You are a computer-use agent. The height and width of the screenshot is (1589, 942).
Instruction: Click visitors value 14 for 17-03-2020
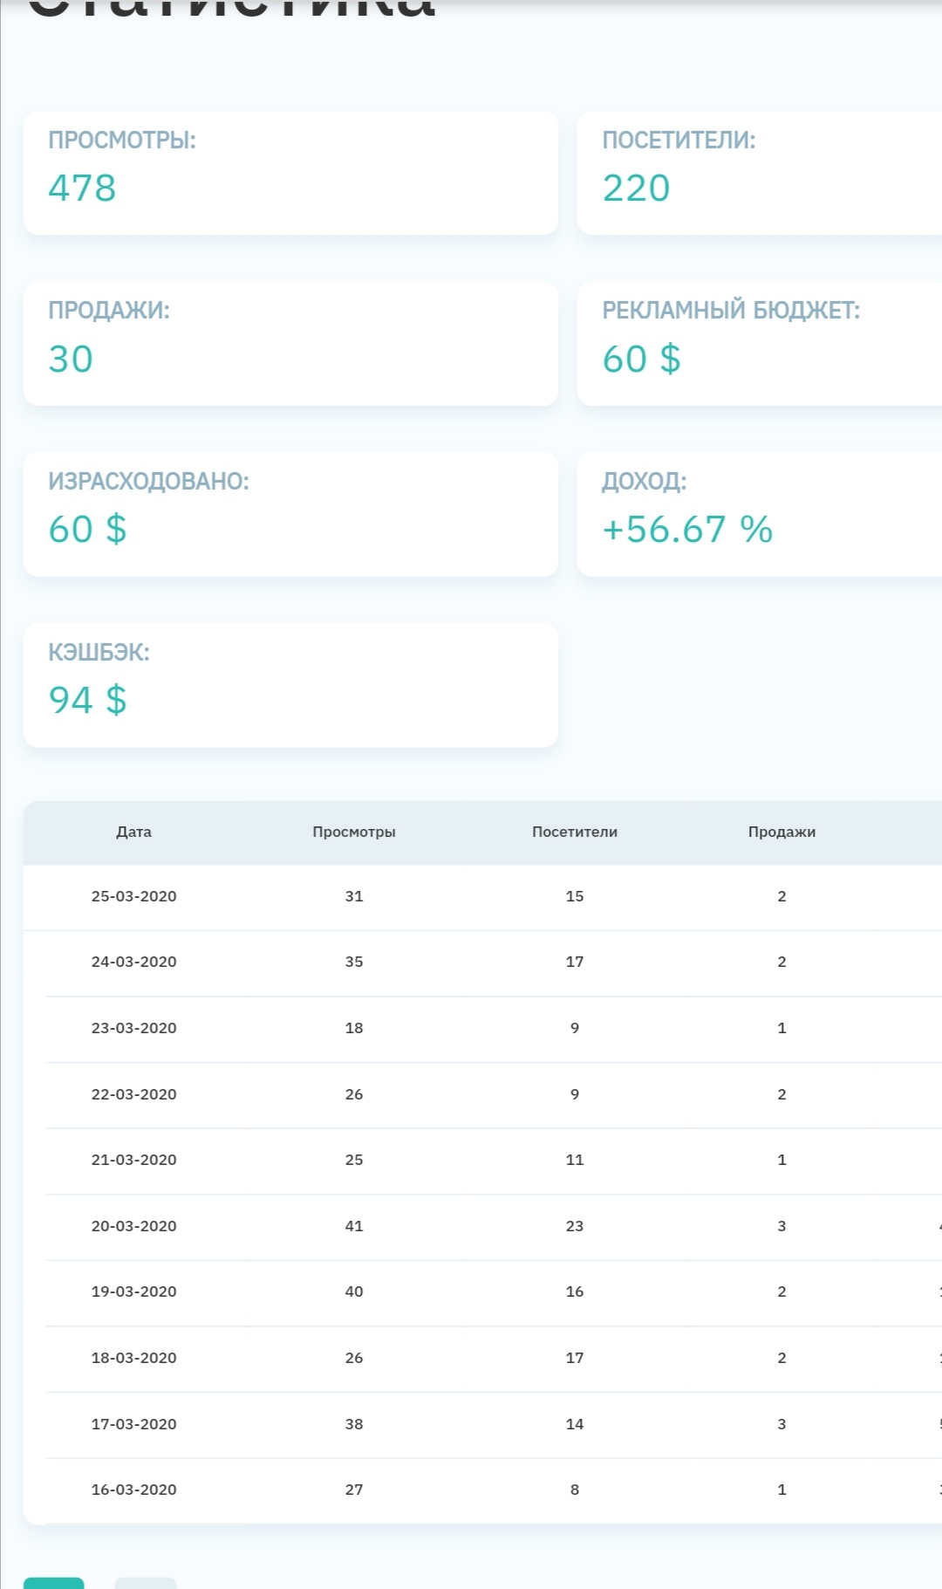575,1424
